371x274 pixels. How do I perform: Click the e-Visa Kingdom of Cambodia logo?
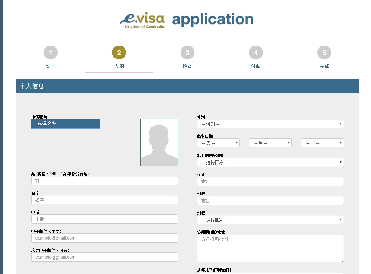(x=142, y=20)
